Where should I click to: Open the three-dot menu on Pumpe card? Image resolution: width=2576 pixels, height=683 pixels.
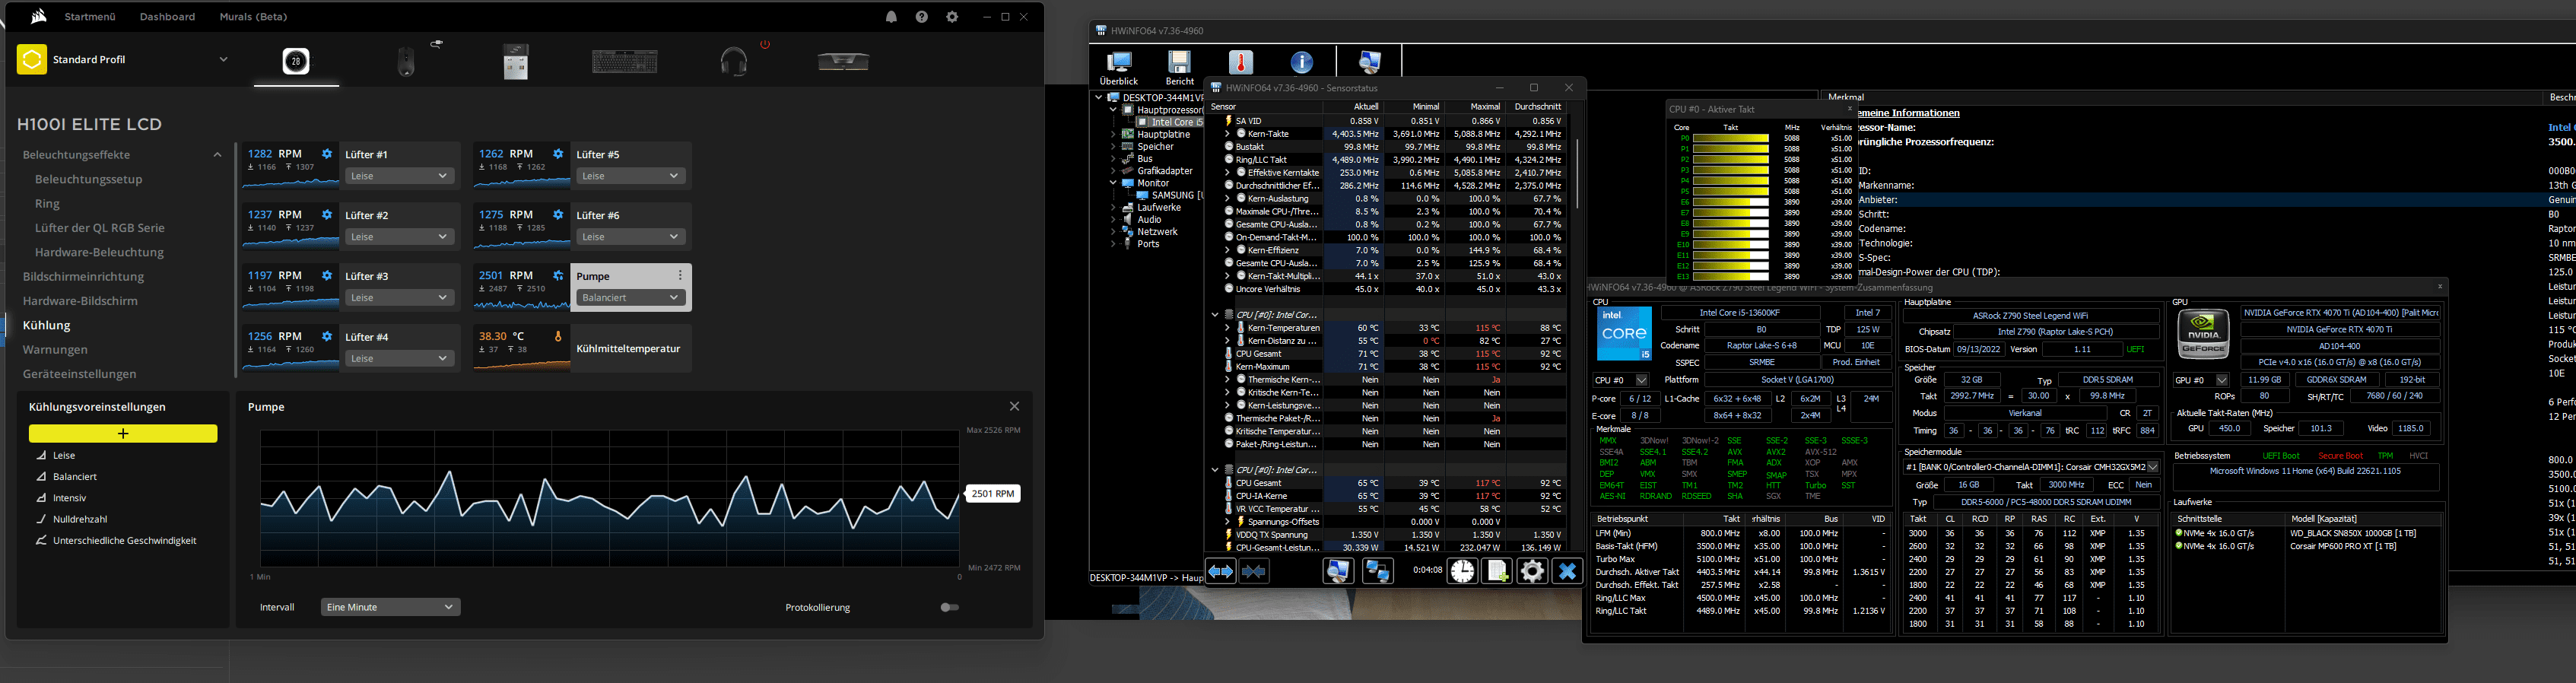(680, 276)
